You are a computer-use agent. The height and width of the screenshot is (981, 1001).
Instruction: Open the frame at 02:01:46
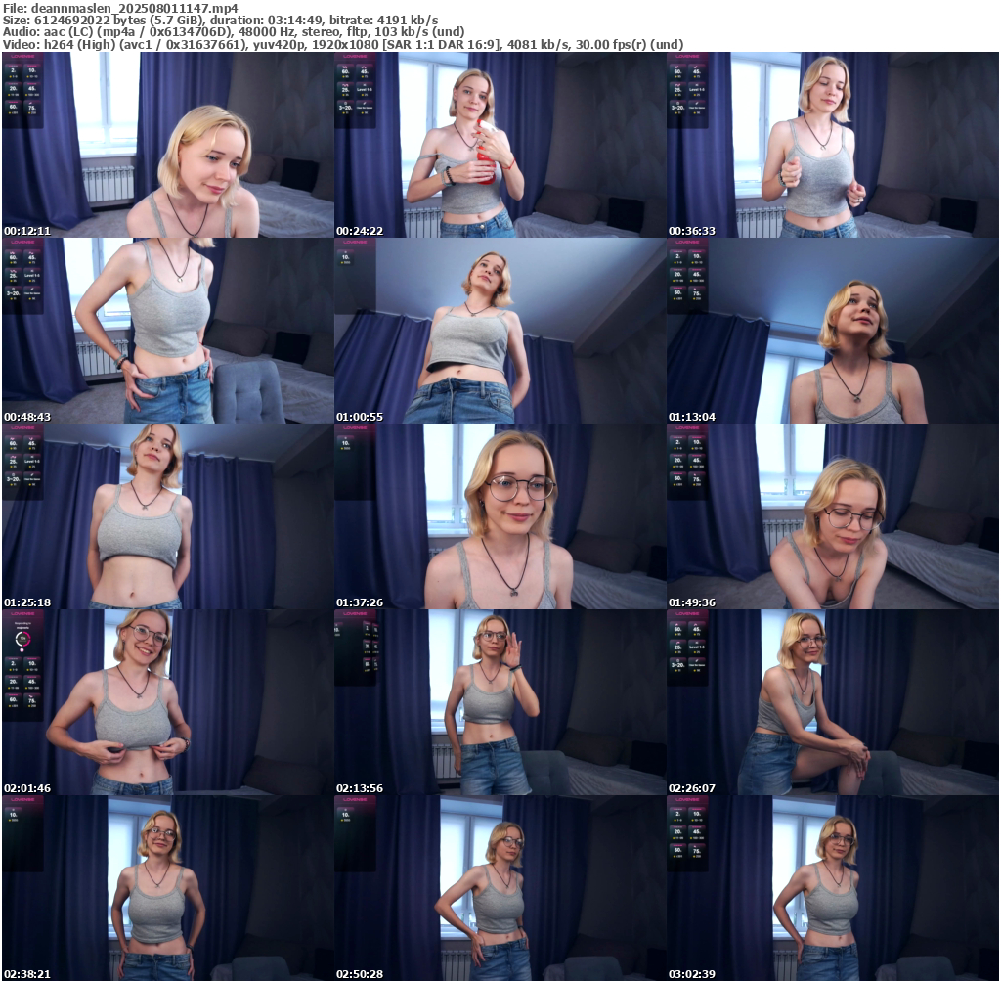pyautogui.click(x=168, y=702)
